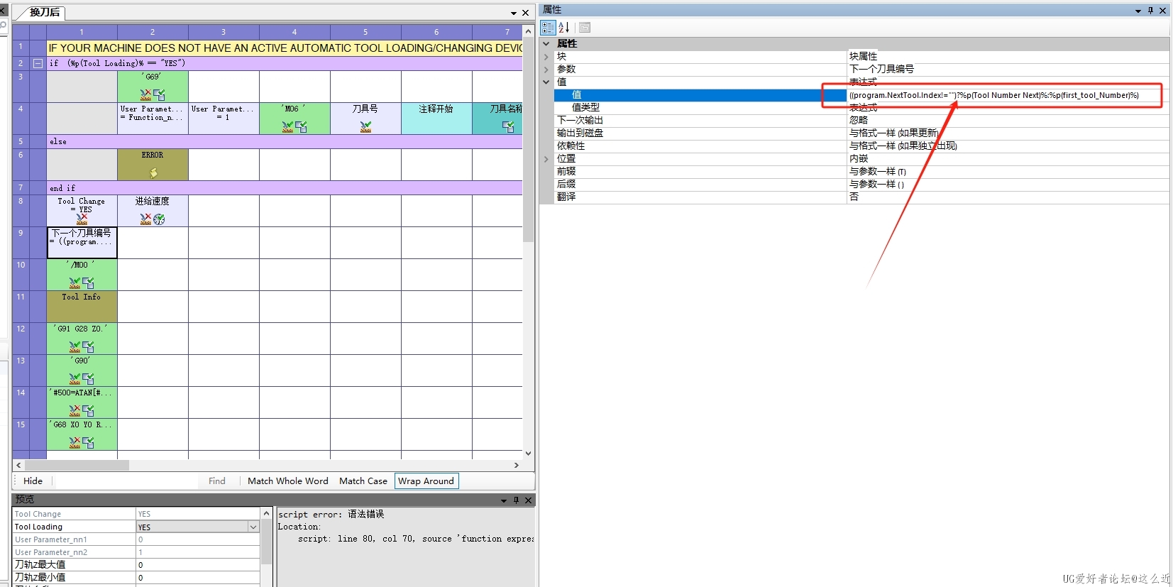Expand the 位置 property row

coord(546,158)
